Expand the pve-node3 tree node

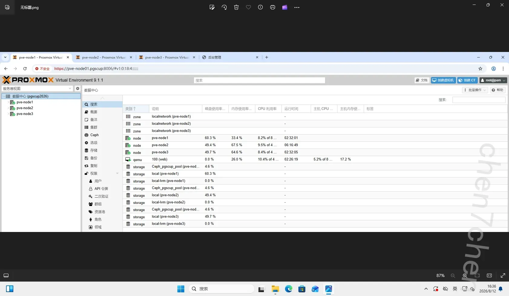[8, 114]
